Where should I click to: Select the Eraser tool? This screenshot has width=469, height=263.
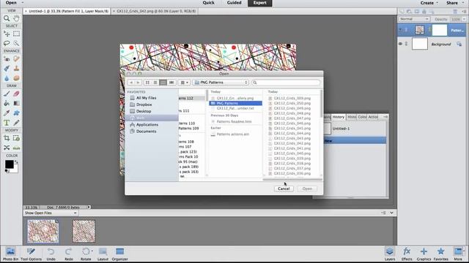16,94
